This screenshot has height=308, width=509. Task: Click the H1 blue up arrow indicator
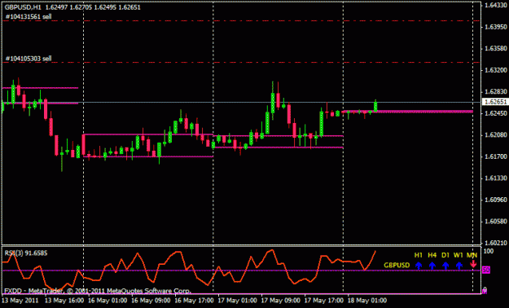[419, 266]
